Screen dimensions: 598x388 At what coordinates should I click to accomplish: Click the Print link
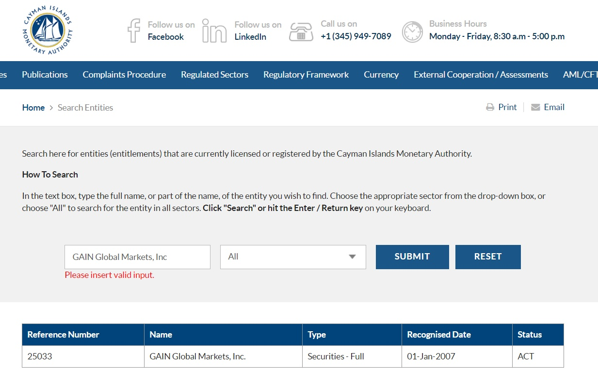(507, 107)
